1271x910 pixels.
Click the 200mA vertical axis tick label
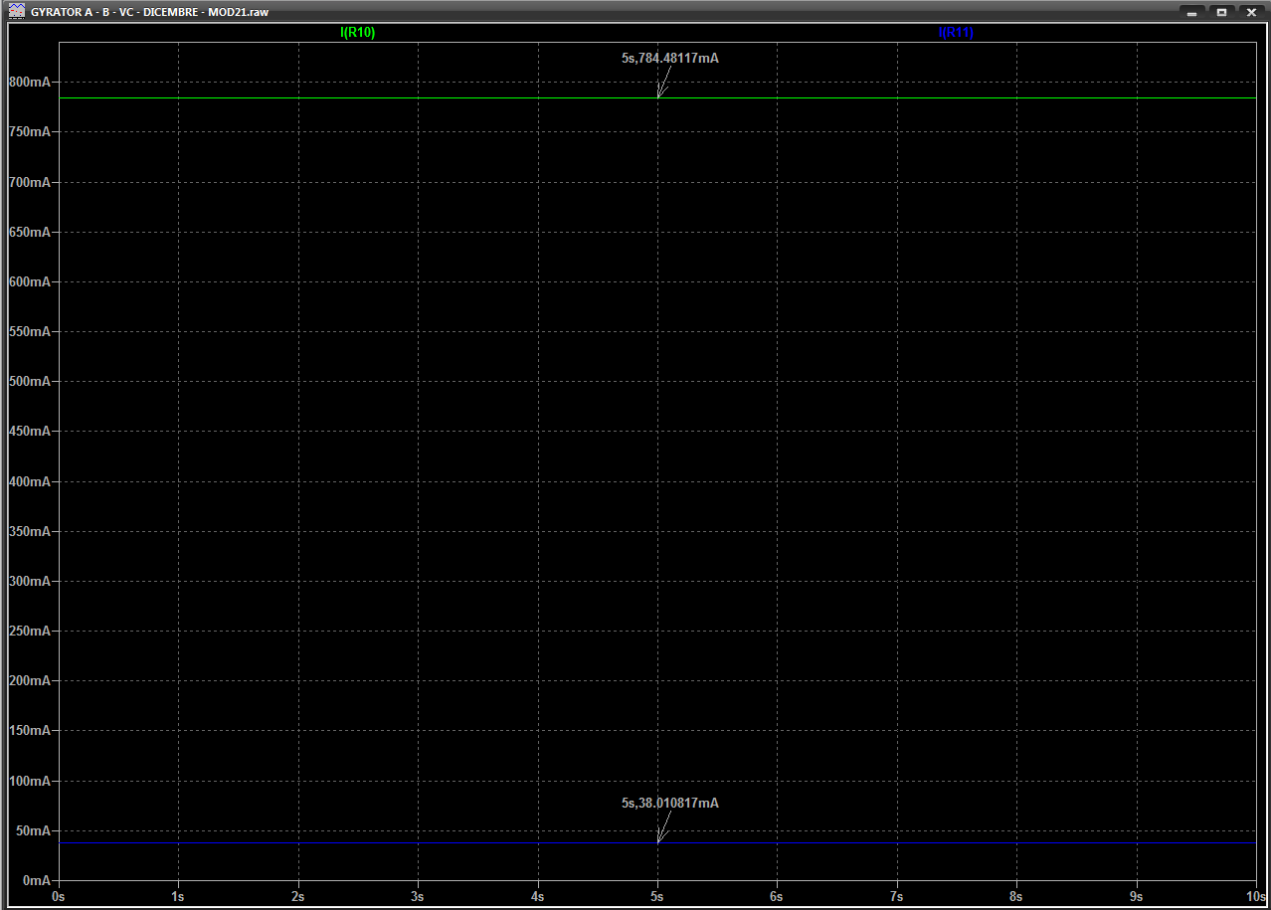pyautogui.click(x=29, y=681)
